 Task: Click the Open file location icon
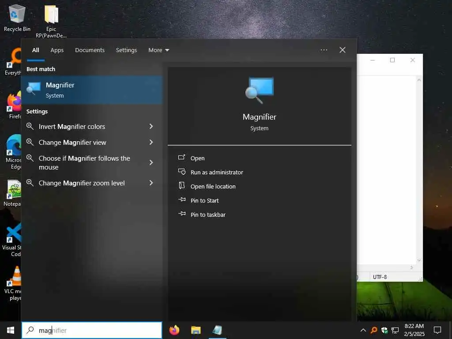pyautogui.click(x=181, y=186)
